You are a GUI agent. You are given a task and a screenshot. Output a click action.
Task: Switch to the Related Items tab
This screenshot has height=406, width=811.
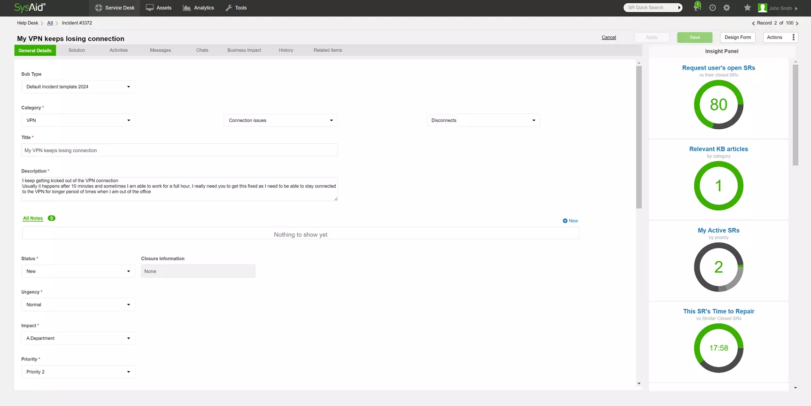(x=327, y=50)
